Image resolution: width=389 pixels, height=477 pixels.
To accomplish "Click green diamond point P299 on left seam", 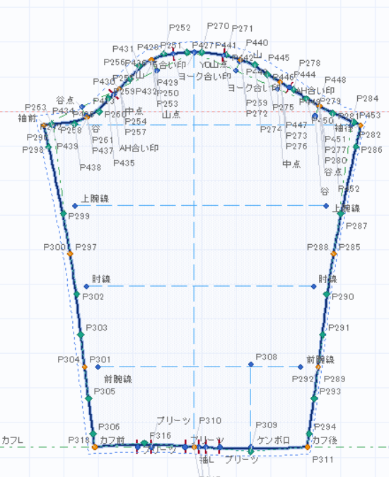I will click(63, 214).
